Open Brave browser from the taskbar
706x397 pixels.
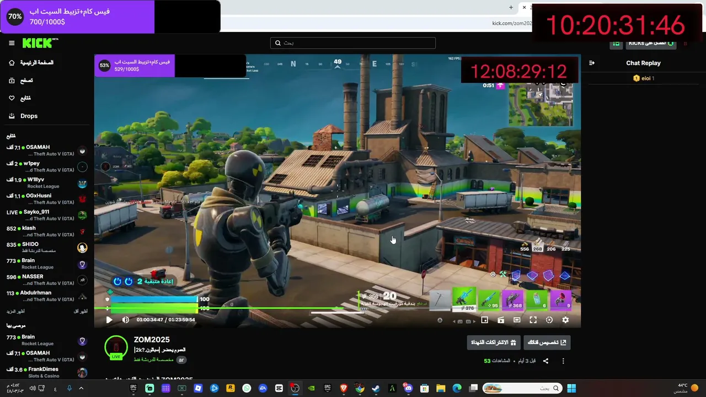[x=344, y=388]
